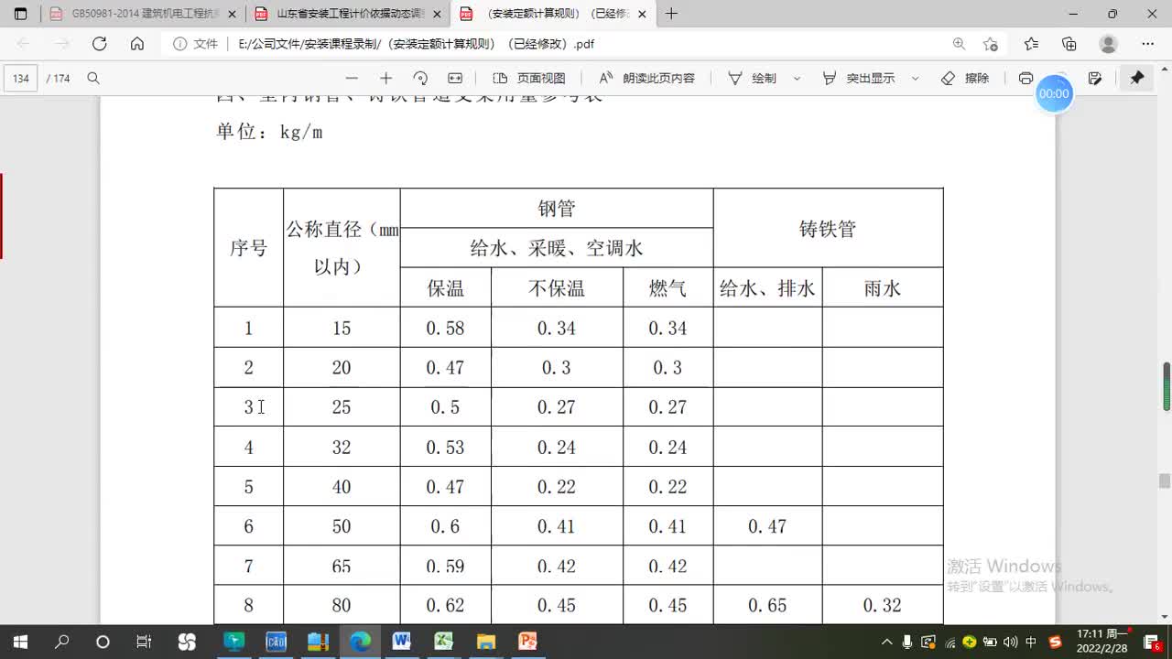Open the green monitor app on taskbar
This screenshot has height=659, width=1172.
coord(234,642)
